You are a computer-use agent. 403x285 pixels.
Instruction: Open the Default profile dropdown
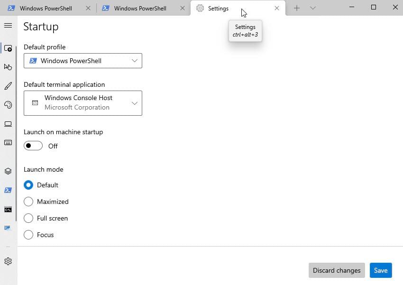point(82,61)
